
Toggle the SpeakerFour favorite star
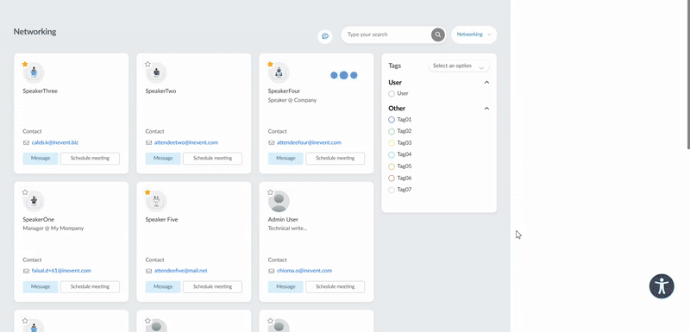click(x=270, y=64)
